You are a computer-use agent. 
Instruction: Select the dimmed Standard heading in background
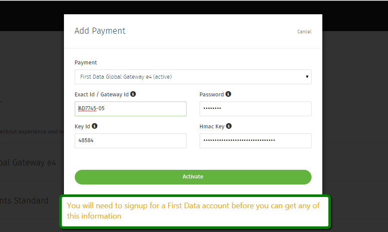[x=24, y=200]
